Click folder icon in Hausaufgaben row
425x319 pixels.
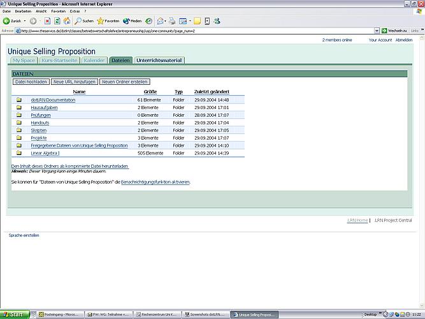click(18, 108)
